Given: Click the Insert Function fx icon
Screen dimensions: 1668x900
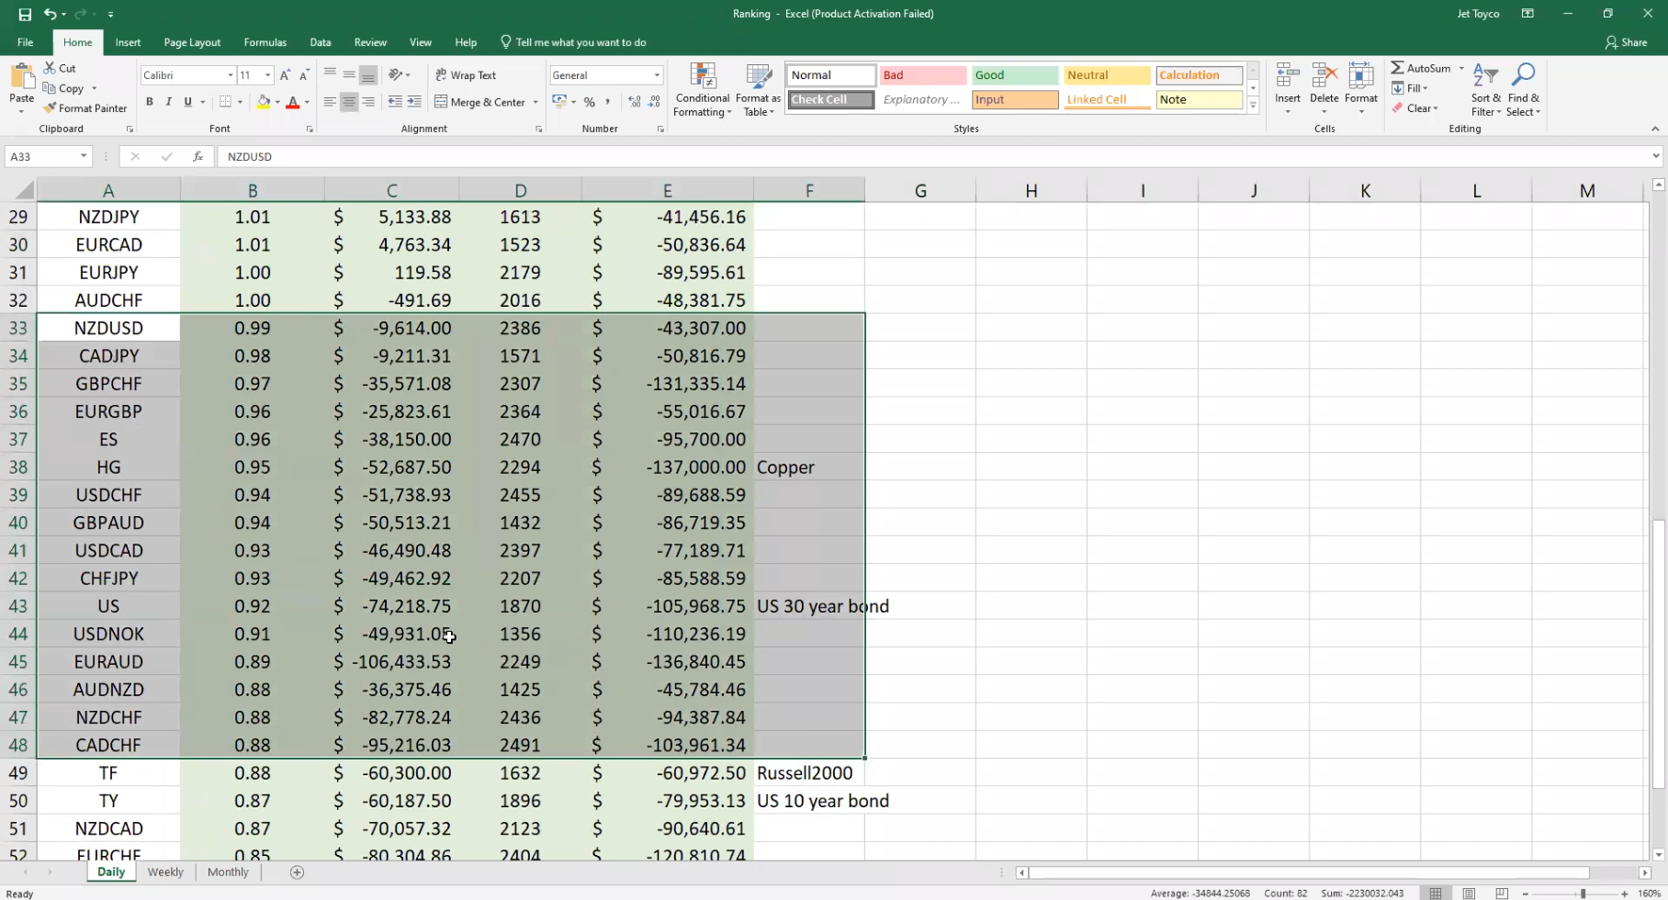Looking at the screenshot, I should pos(197,157).
